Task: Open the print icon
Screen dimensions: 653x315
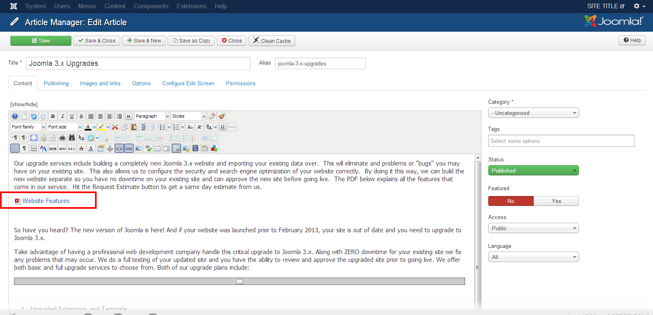Action: (62, 138)
